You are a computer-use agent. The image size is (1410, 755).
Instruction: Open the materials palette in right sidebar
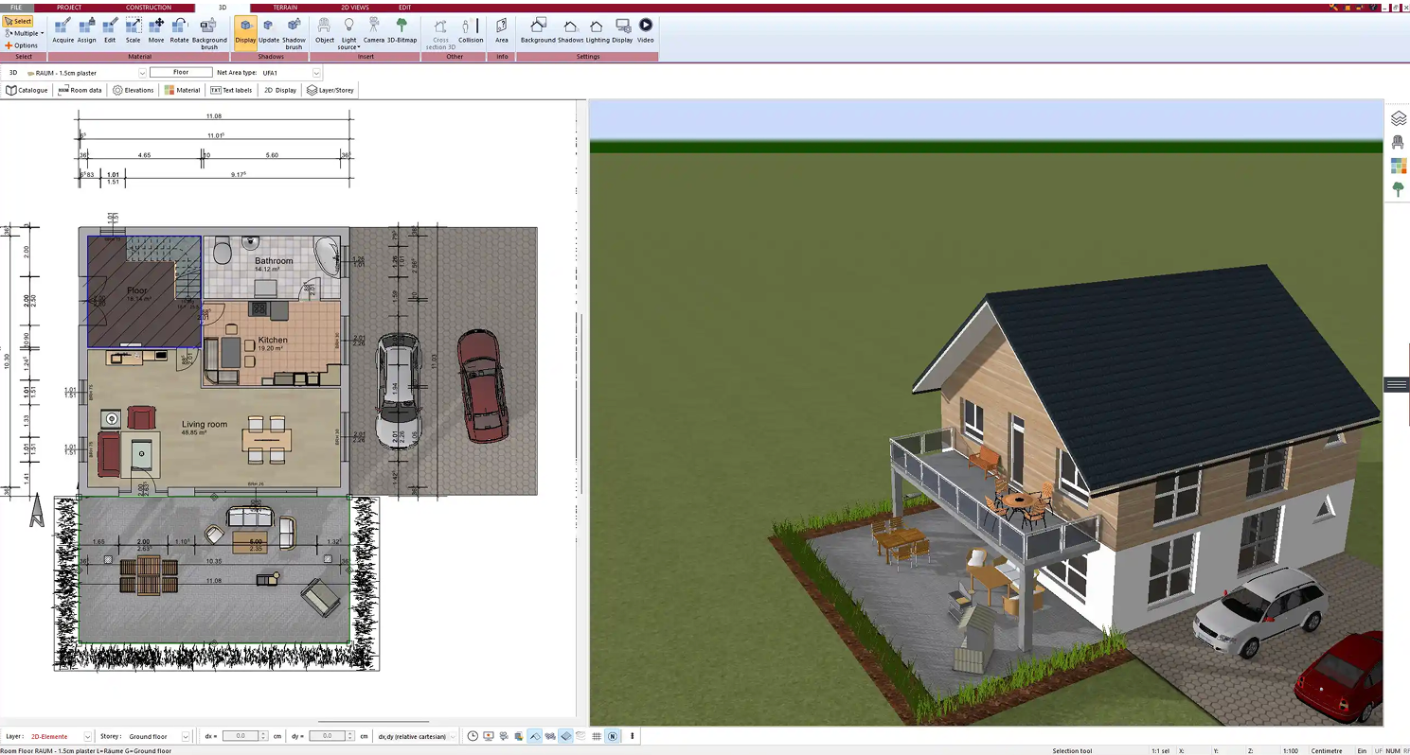(1399, 167)
